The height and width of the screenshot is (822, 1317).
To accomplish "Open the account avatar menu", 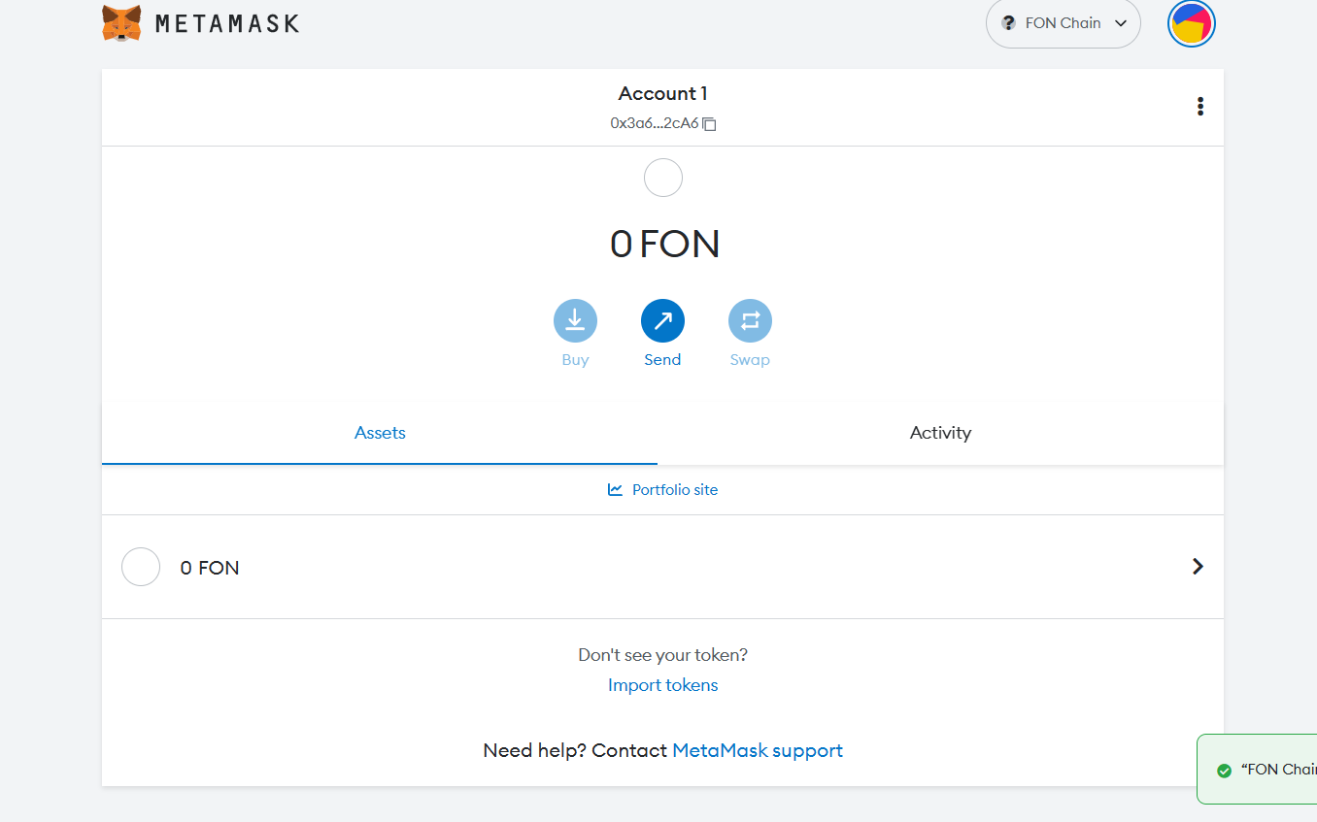I will [x=1191, y=24].
